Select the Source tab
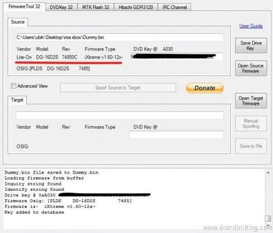 point(18,22)
